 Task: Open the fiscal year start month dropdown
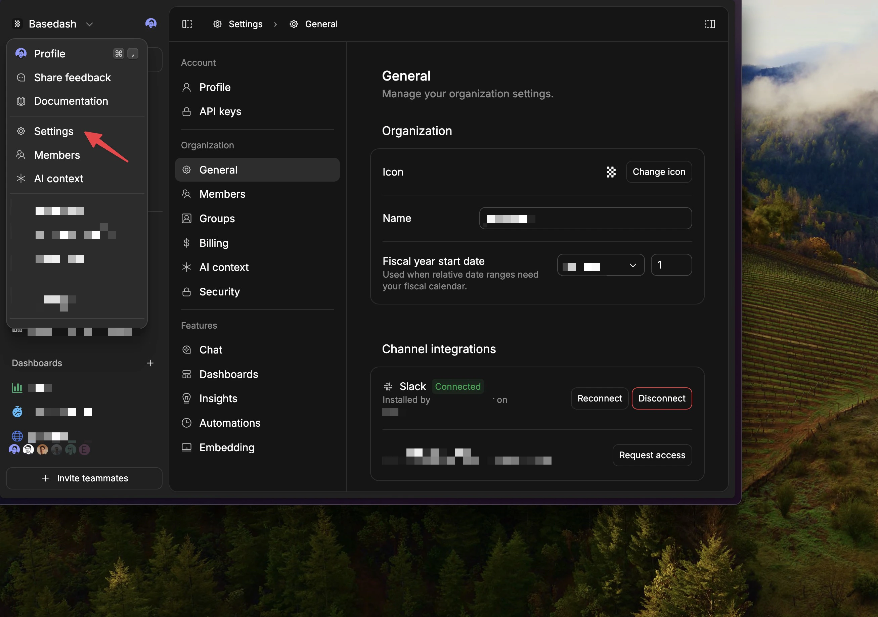click(x=600, y=265)
